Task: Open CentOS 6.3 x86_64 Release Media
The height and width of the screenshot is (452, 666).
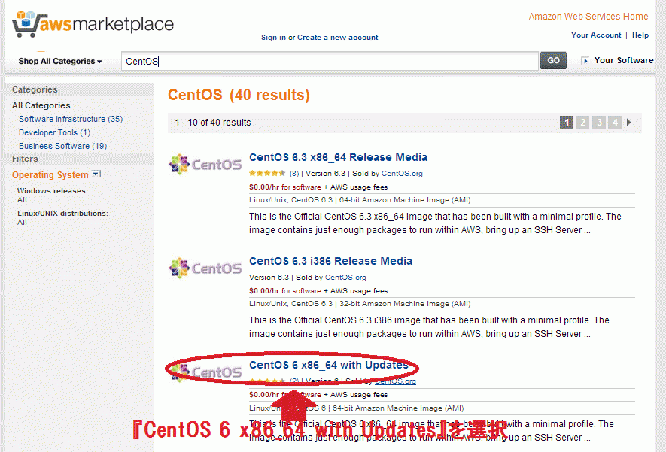Action: point(338,157)
